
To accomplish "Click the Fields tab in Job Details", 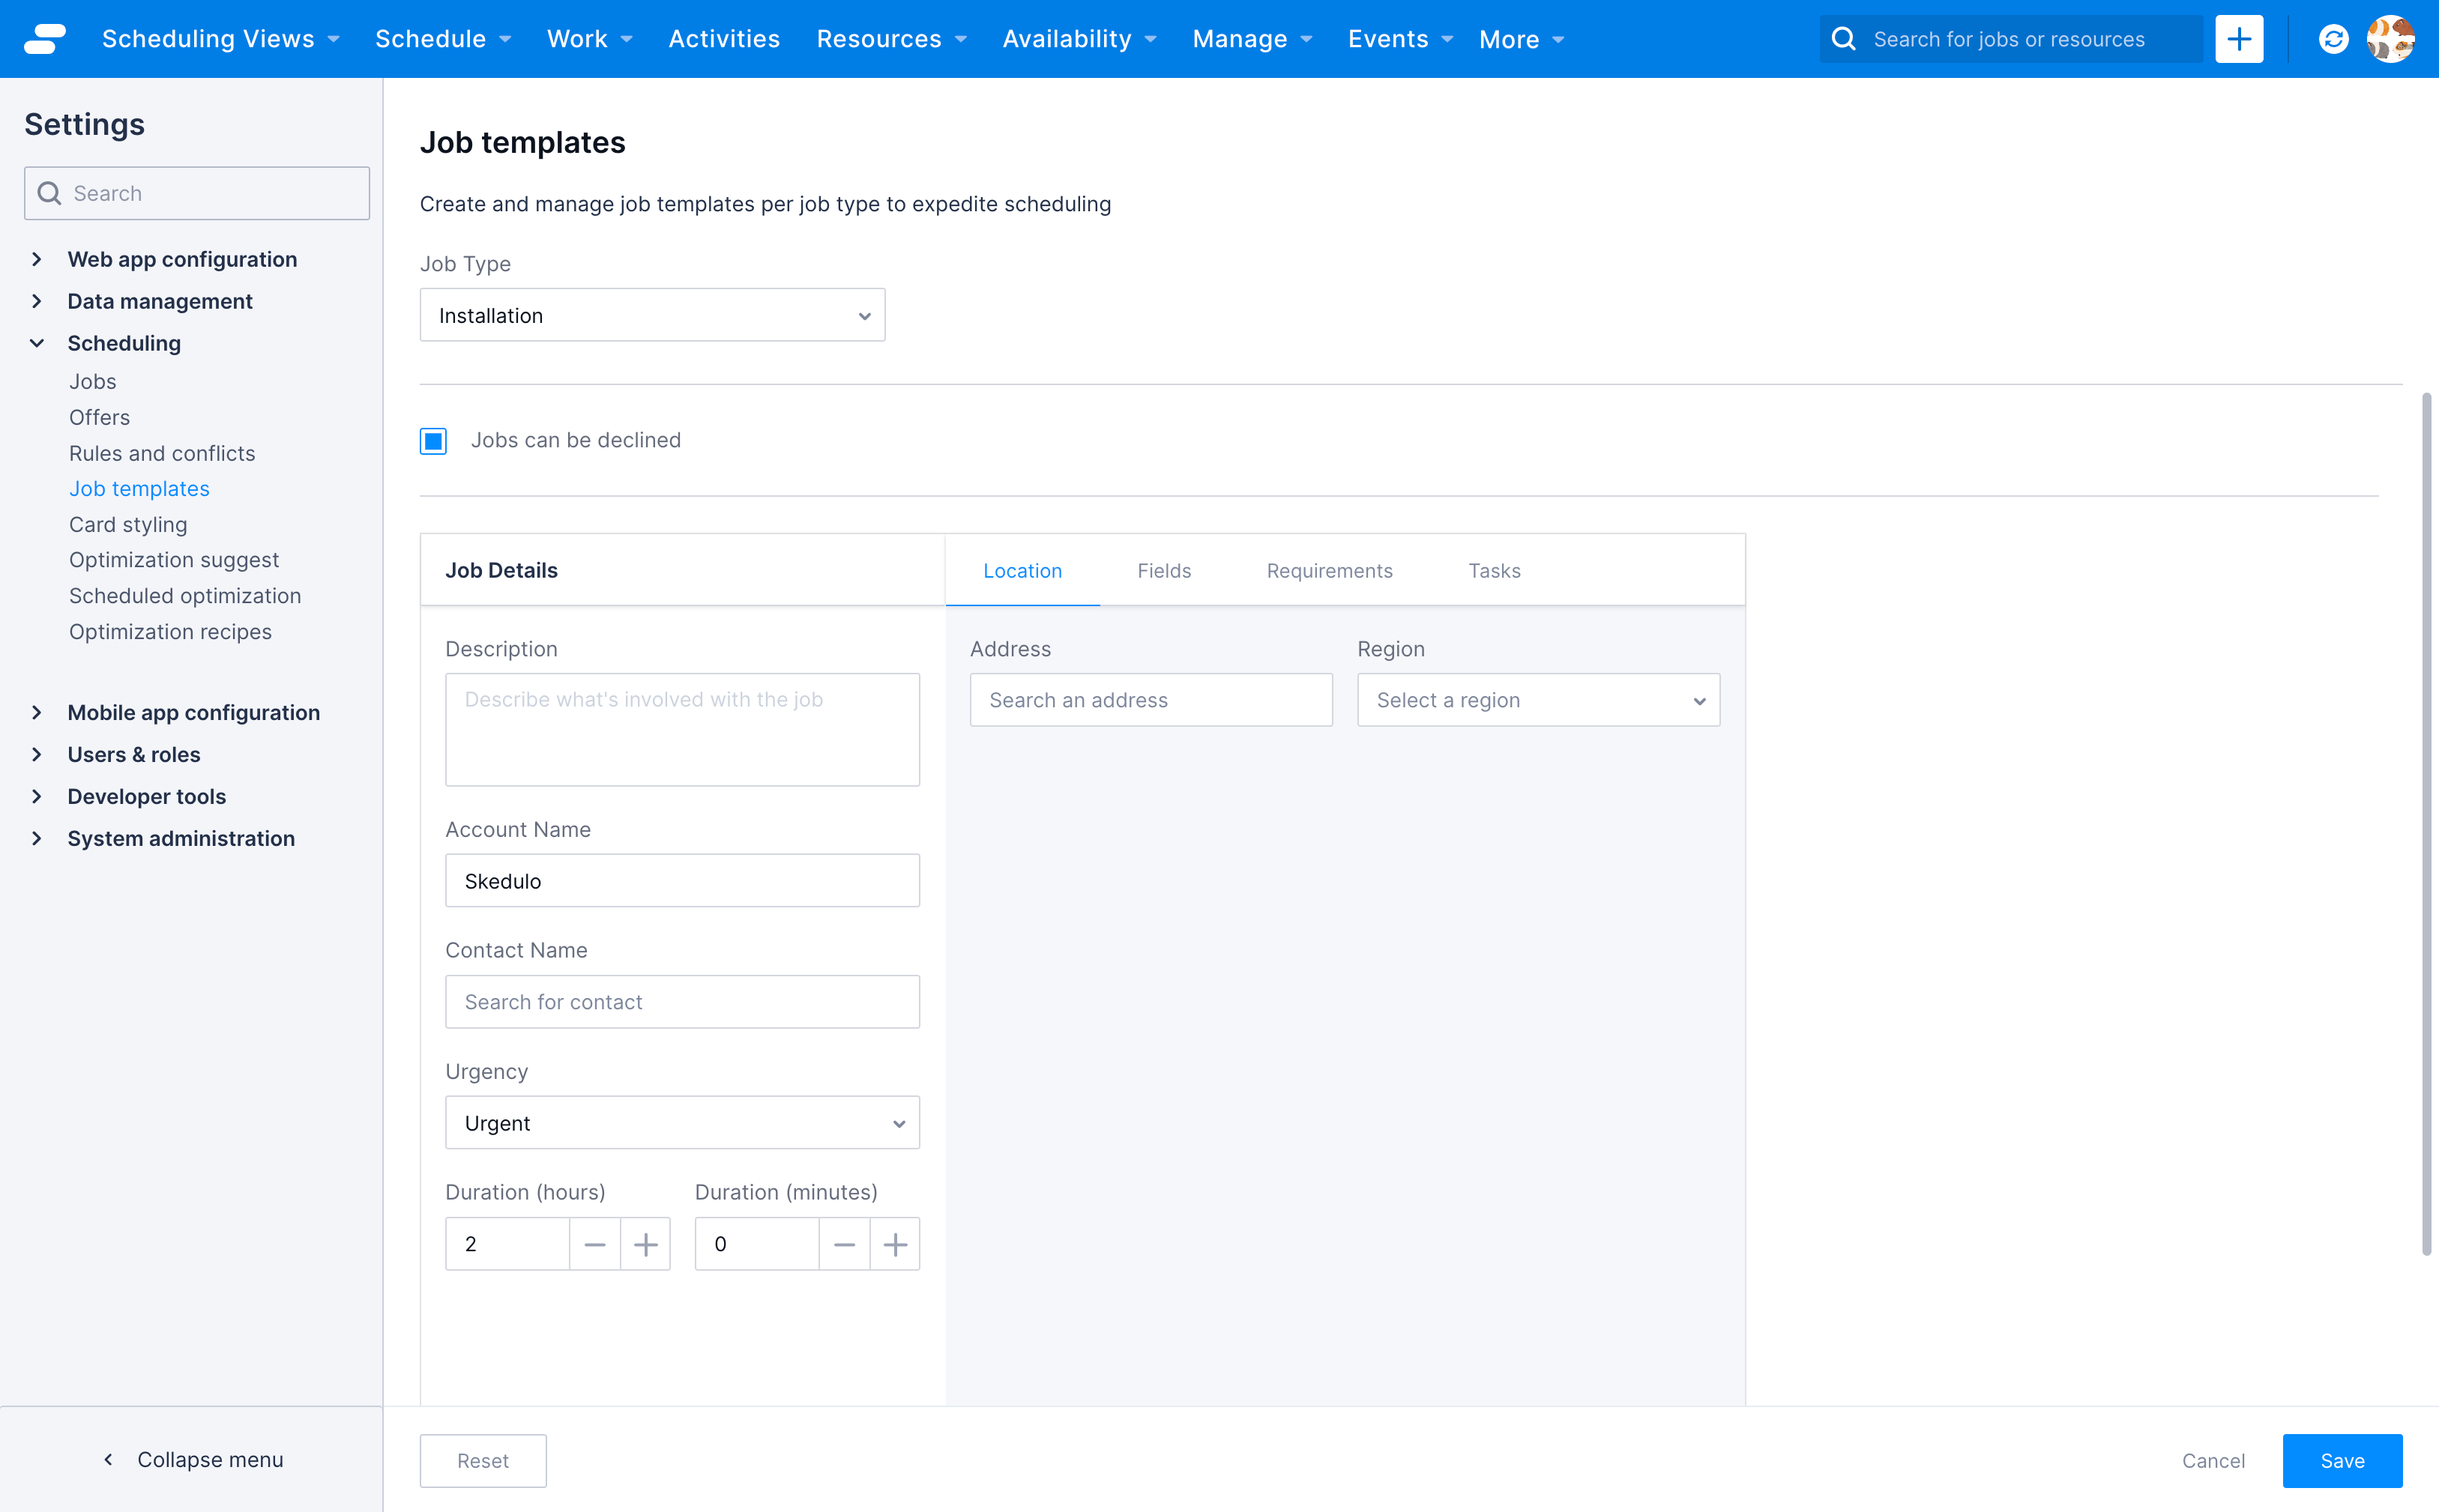I will pyautogui.click(x=1164, y=569).
